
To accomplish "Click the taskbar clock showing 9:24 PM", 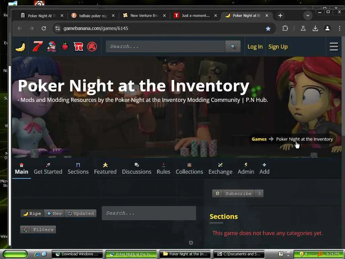I will [x=332, y=254].
